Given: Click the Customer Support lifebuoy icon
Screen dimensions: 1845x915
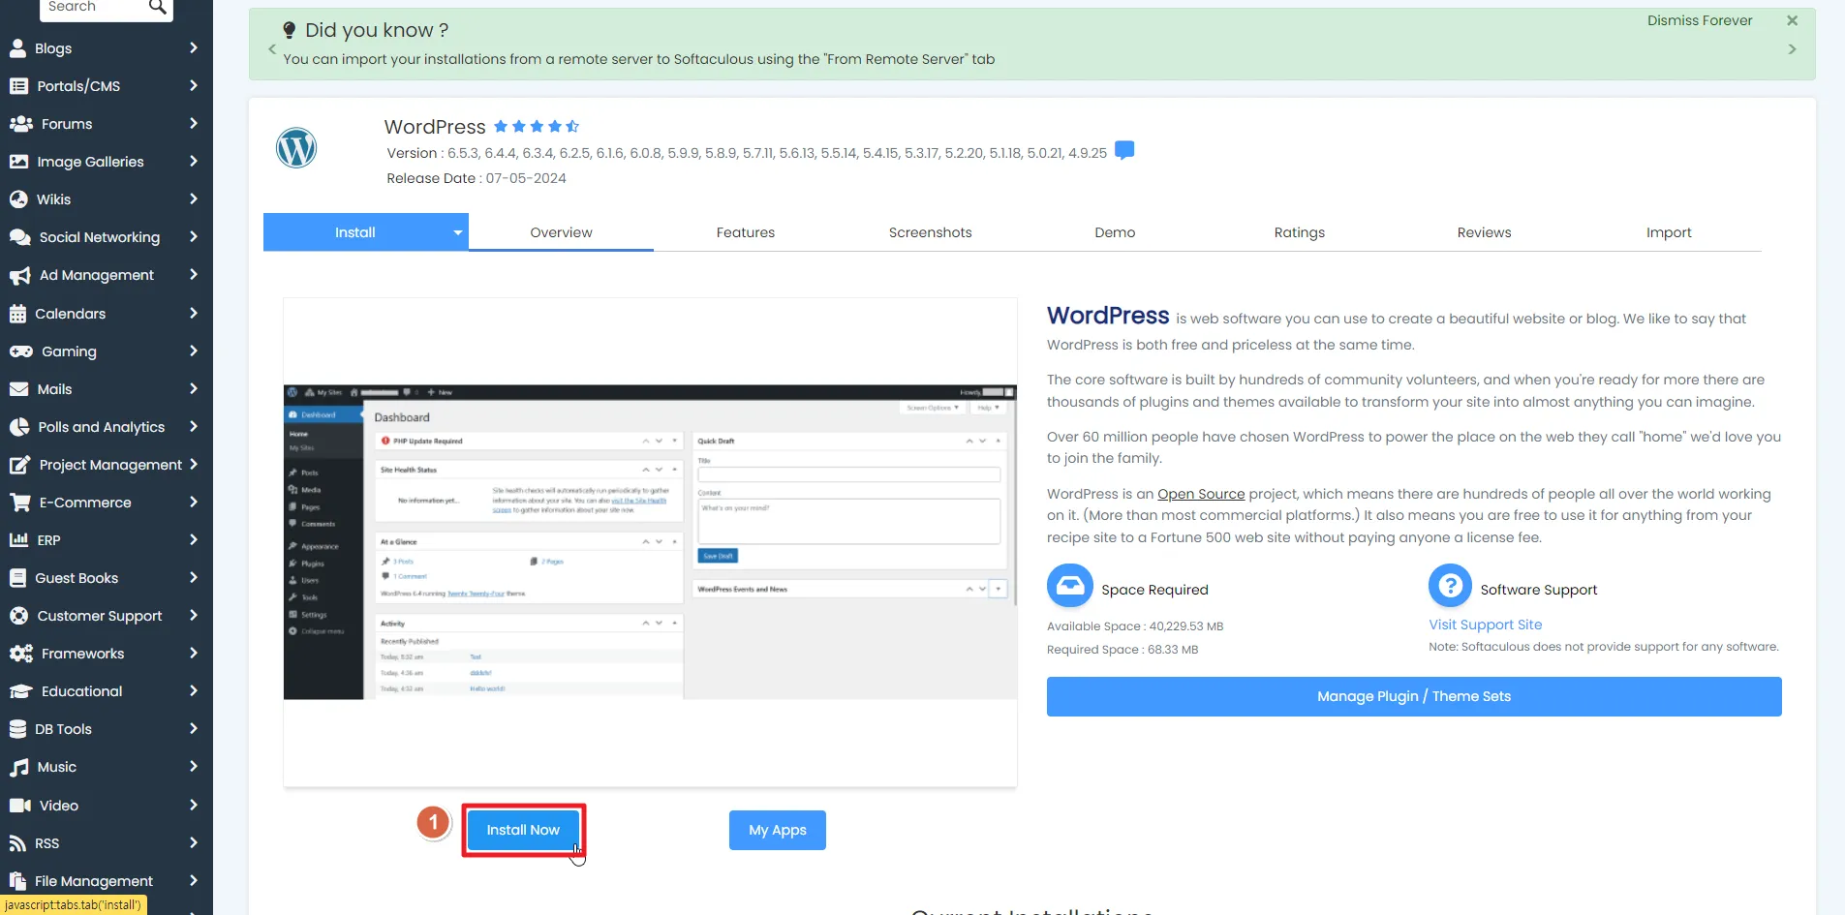Looking at the screenshot, I should [18, 616].
